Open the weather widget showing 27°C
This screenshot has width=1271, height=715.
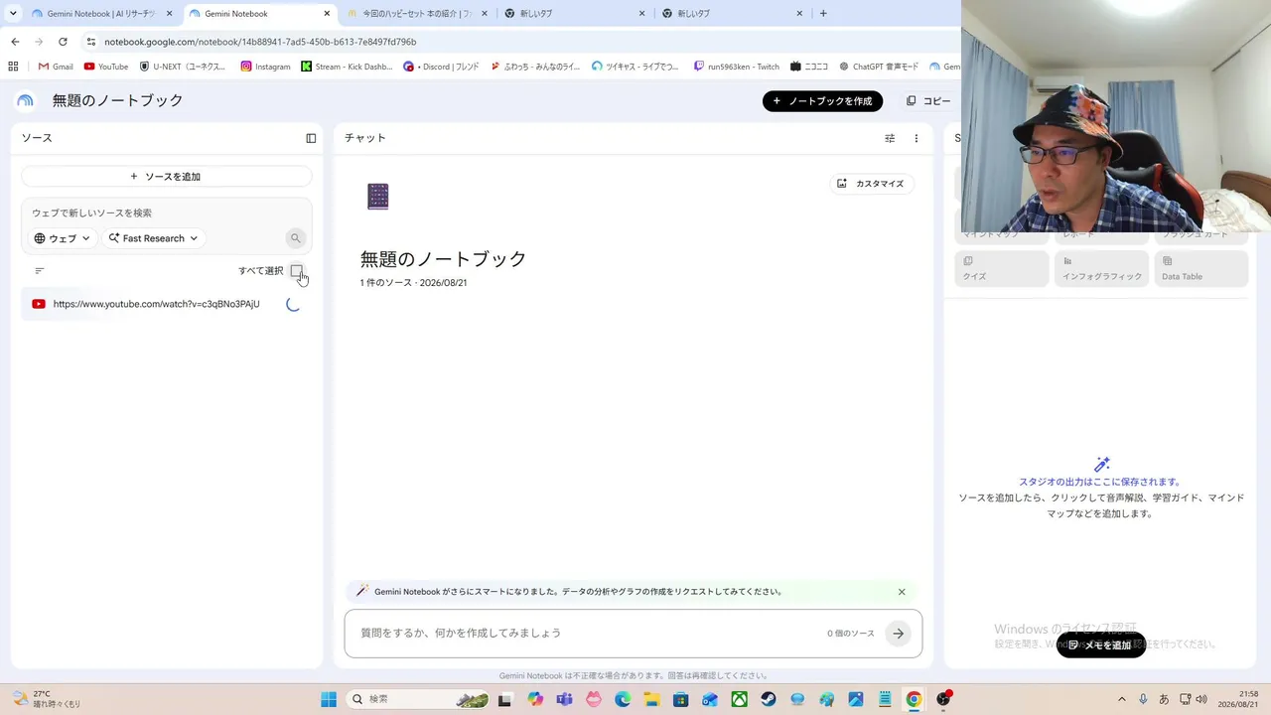(46, 699)
